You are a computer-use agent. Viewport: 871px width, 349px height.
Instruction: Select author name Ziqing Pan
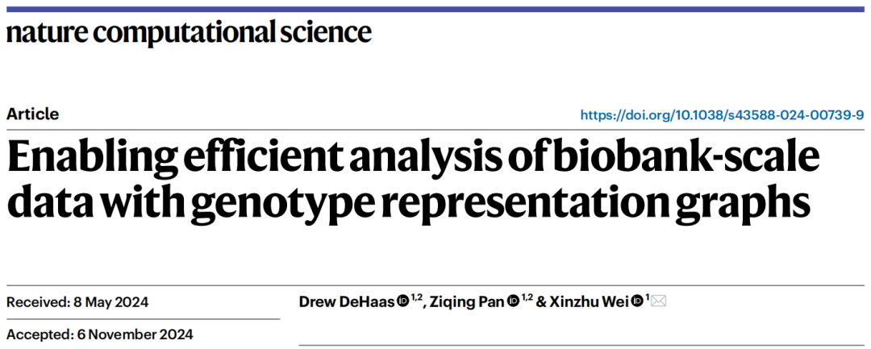(467, 302)
